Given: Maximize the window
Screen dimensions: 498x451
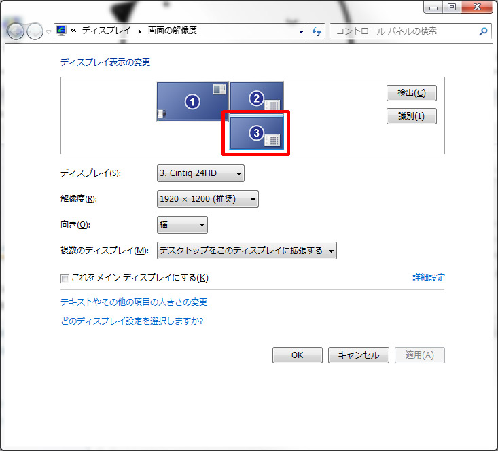Looking at the screenshot, I should (451, 7).
